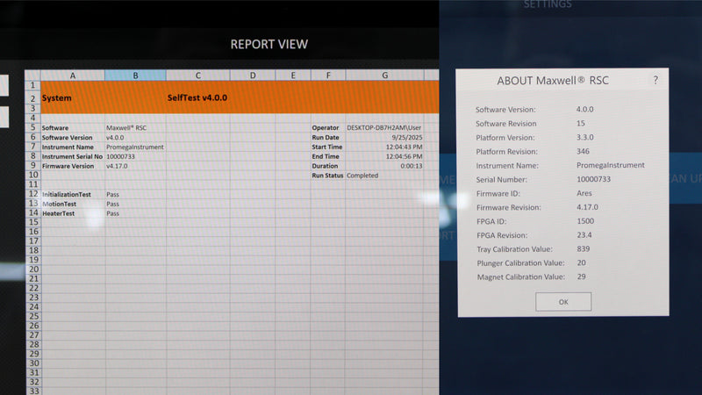
Task: Click the Run Date 9/25/2025 cell
Action: tap(384, 137)
